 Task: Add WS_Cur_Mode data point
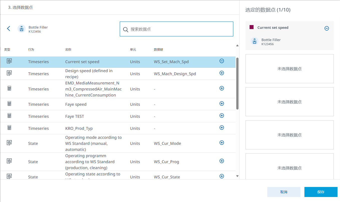221,143
